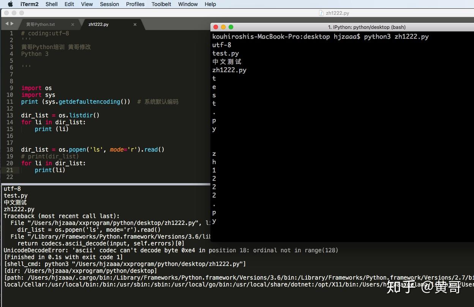474x307 pixels.
Task: Click the back tab-navigation arrow in Sublime
Action: coord(6,24)
